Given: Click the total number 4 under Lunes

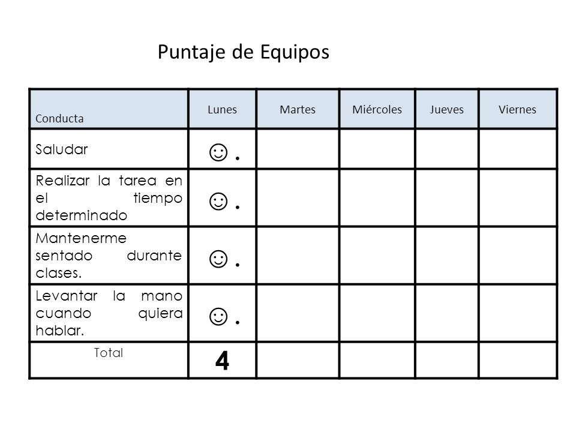Looking at the screenshot, I should tap(222, 361).
